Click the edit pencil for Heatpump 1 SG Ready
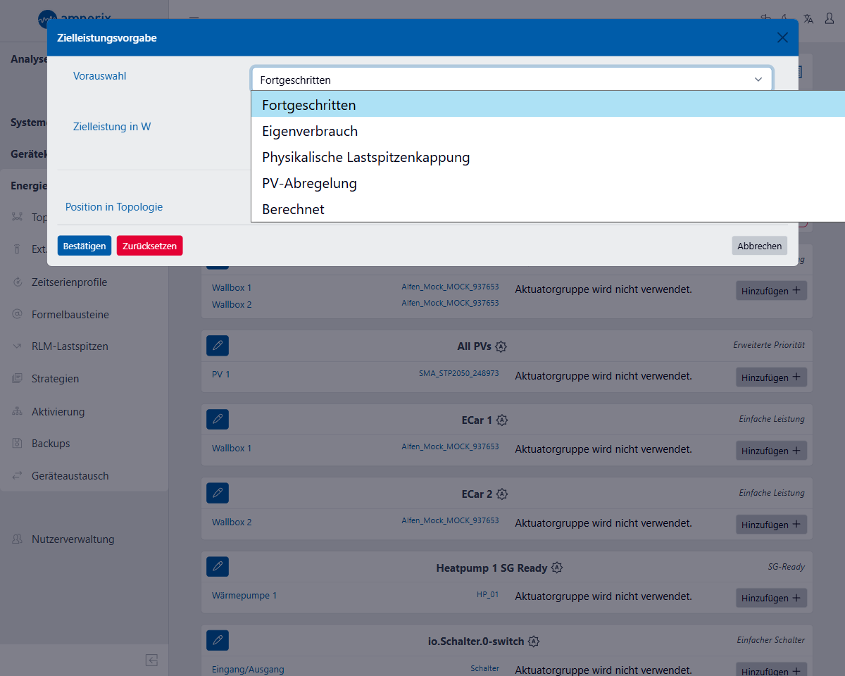The height and width of the screenshot is (676, 845). [x=218, y=567]
